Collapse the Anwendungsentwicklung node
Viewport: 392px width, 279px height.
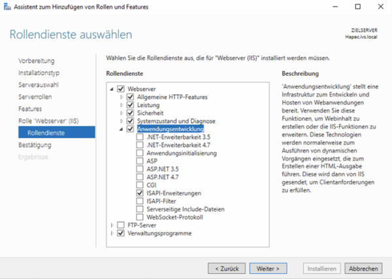(122, 129)
